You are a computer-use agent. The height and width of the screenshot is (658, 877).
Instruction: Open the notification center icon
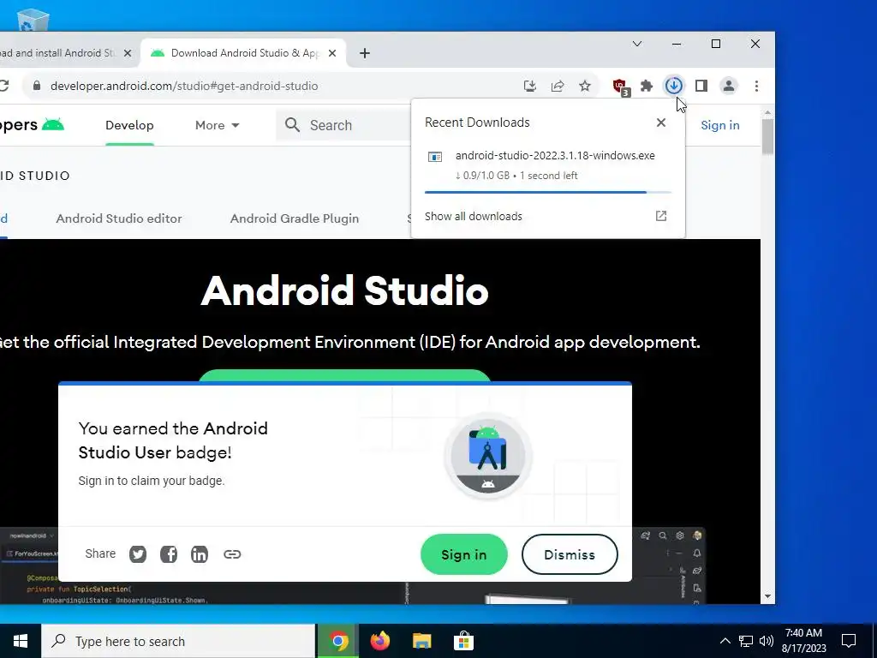849,641
